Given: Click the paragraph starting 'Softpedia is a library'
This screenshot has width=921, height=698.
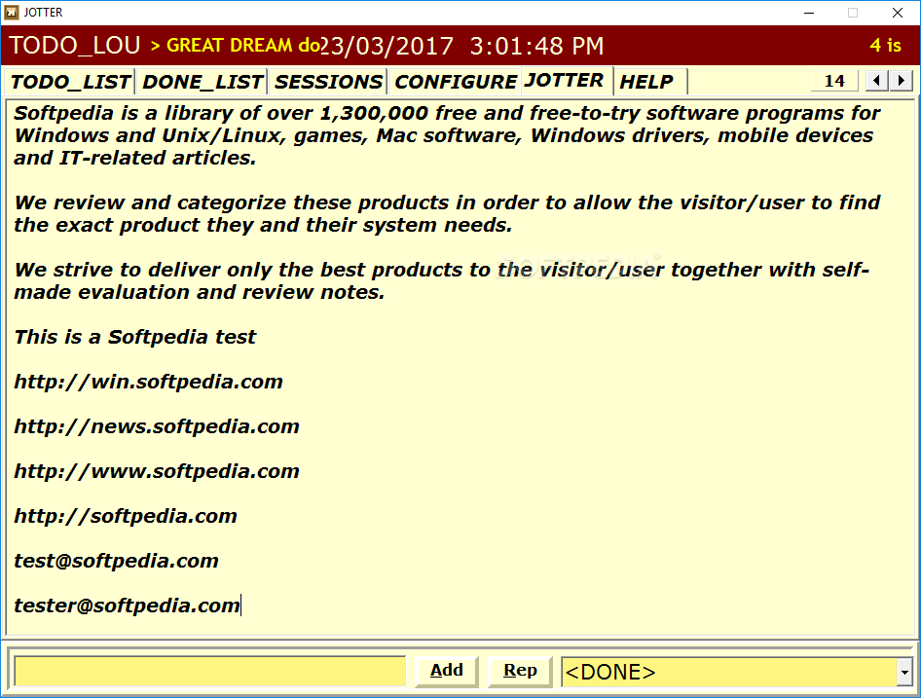Looking at the screenshot, I should pyautogui.click(x=447, y=135).
